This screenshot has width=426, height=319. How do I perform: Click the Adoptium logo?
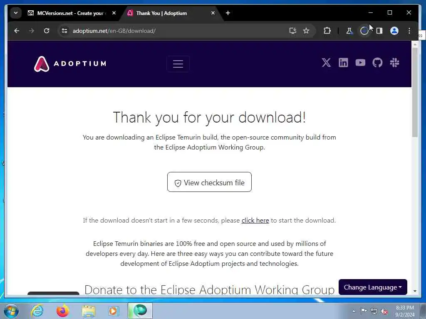[70, 64]
